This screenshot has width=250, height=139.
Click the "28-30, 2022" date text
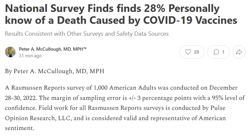coord(21,99)
